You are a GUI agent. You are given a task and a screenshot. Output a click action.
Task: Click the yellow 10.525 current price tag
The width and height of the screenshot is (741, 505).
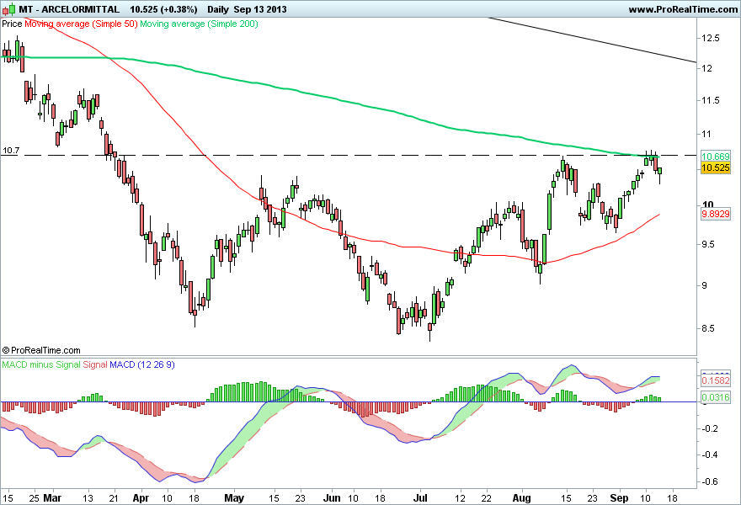tap(716, 167)
